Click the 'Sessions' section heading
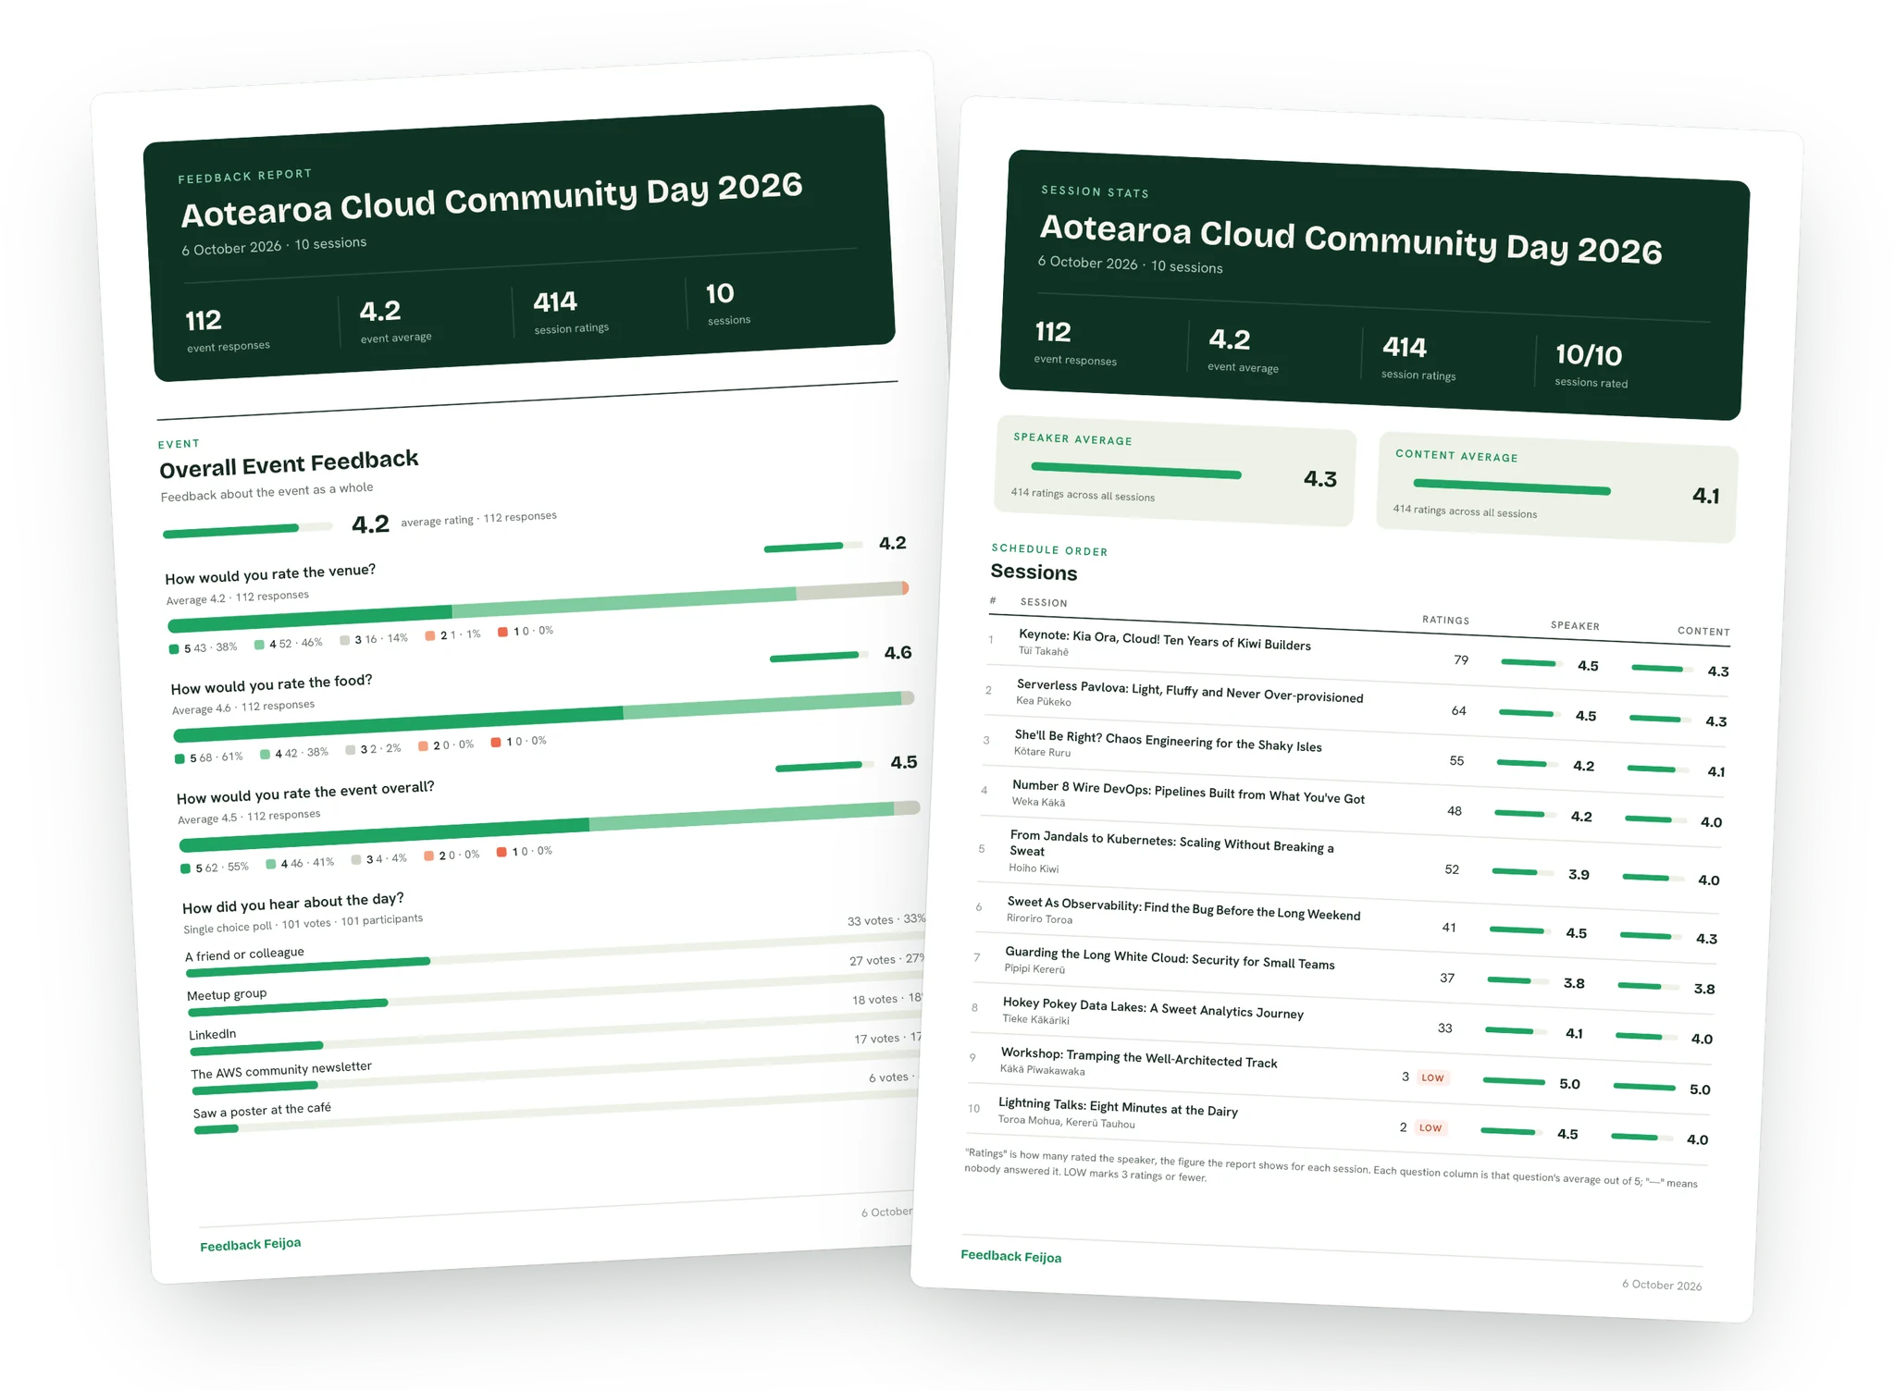 coord(1034,572)
